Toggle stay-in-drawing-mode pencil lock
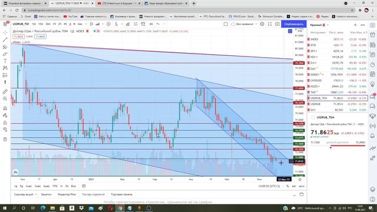The width and height of the screenshot is (377, 212). click(5, 115)
